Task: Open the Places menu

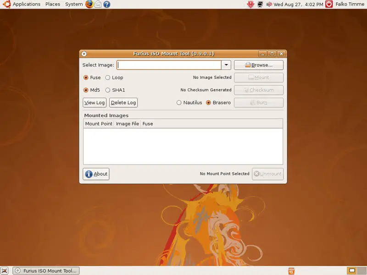Action: (x=53, y=4)
